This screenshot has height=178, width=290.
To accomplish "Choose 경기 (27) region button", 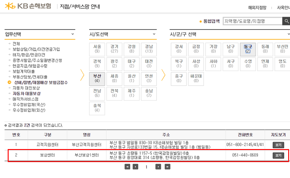I will click(114, 49).
